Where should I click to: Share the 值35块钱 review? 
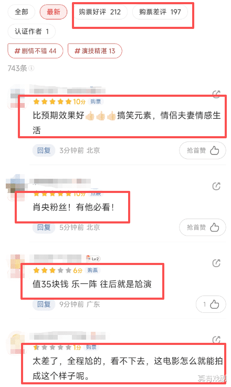click(216, 263)
